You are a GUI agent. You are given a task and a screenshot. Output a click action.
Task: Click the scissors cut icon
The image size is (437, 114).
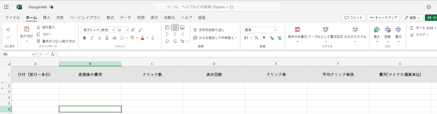(x=38, y=27)
